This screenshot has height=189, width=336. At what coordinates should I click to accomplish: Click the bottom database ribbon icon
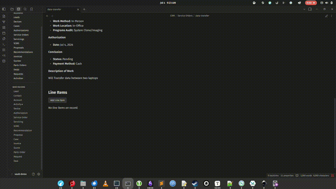point(4,61)
